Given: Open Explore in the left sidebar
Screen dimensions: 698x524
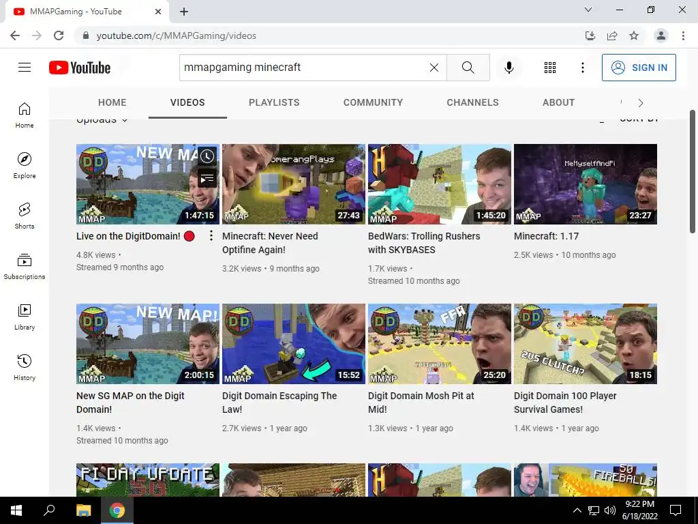Looking at the screenshot, I should (25, 165).
